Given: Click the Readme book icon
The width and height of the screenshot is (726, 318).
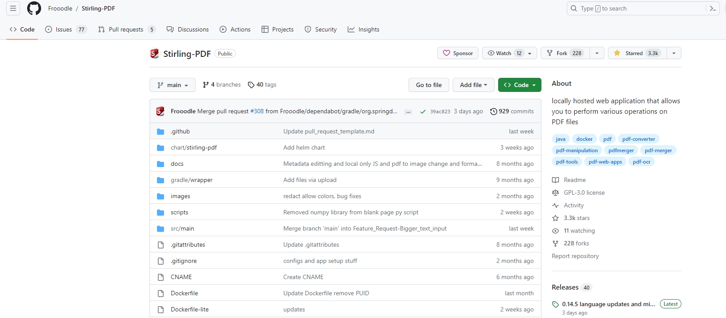Looking at the screenshot, I should tap(555, 180).
